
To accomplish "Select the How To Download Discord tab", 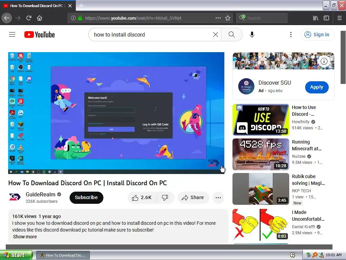I will (x=36, y=6).
